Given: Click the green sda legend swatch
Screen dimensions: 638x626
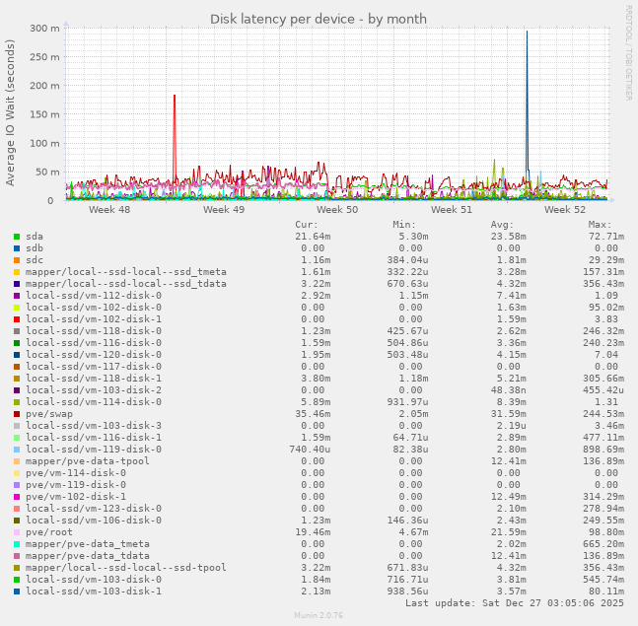Looking at the screenshot, I should point(17,237).
